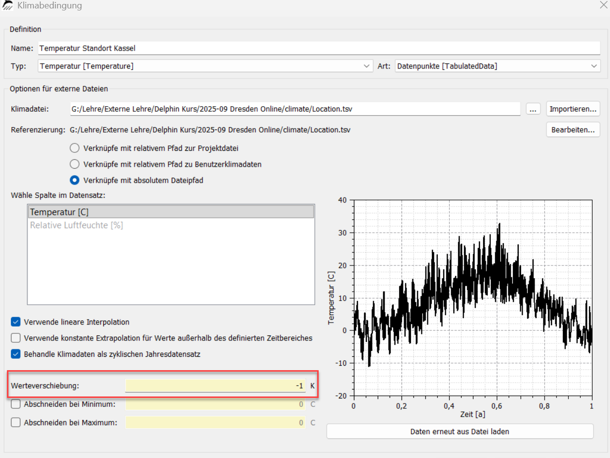Toggle 'Verwende lineare Interpolation' checkbox
The image size is (610, 458).
(16, 322)
